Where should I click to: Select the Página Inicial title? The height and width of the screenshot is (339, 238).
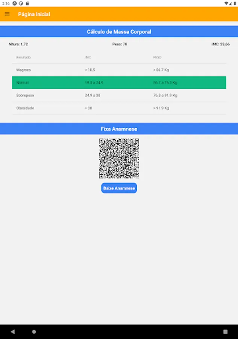(34, 14)
